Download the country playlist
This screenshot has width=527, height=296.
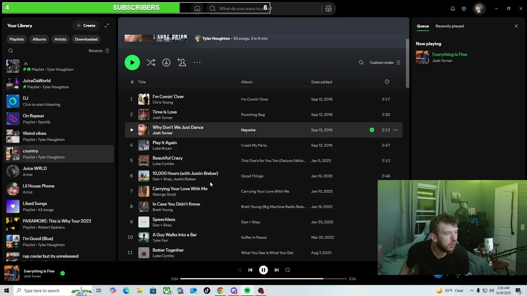tap(166, 62)
